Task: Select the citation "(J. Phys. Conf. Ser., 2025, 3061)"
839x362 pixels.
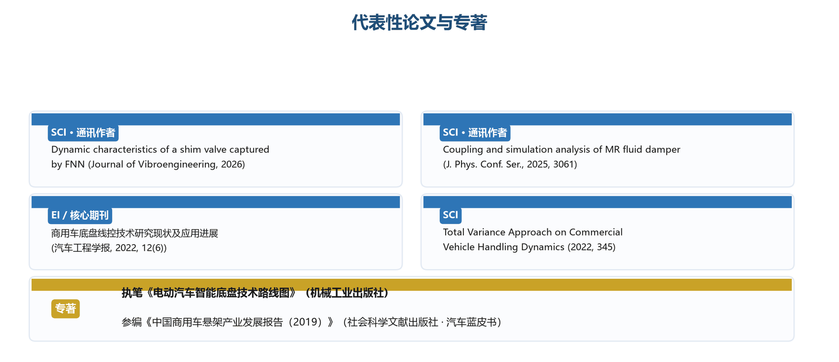Action: [x=510, y=164]
